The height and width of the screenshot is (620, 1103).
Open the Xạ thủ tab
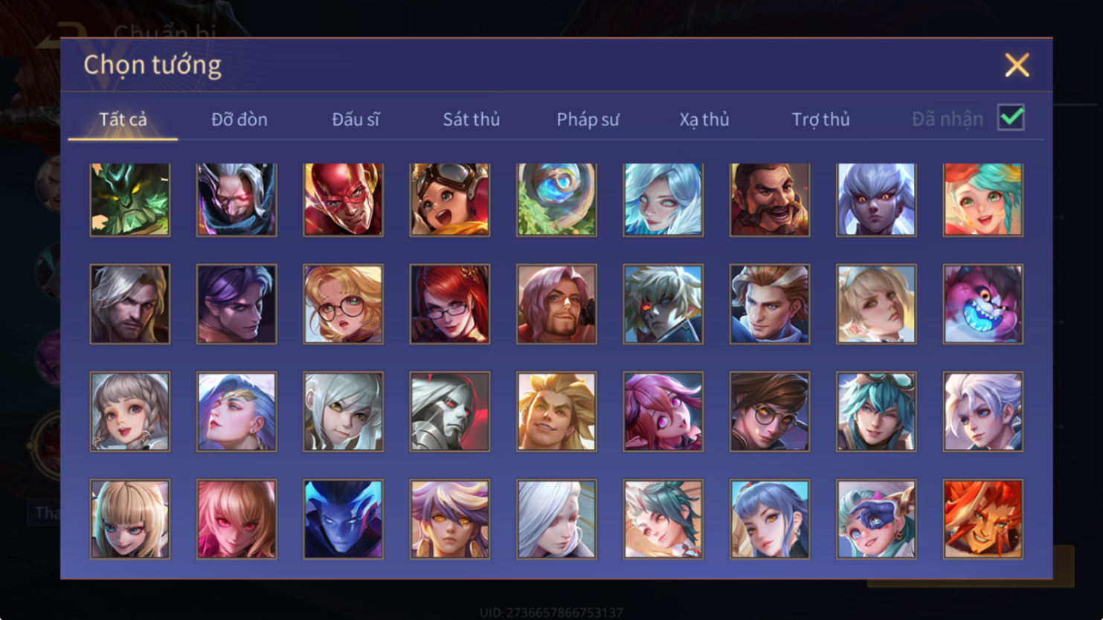tap(704, 119)
